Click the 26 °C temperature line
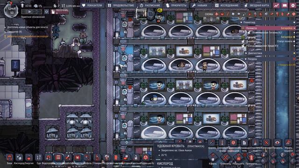 coord(164,155)
